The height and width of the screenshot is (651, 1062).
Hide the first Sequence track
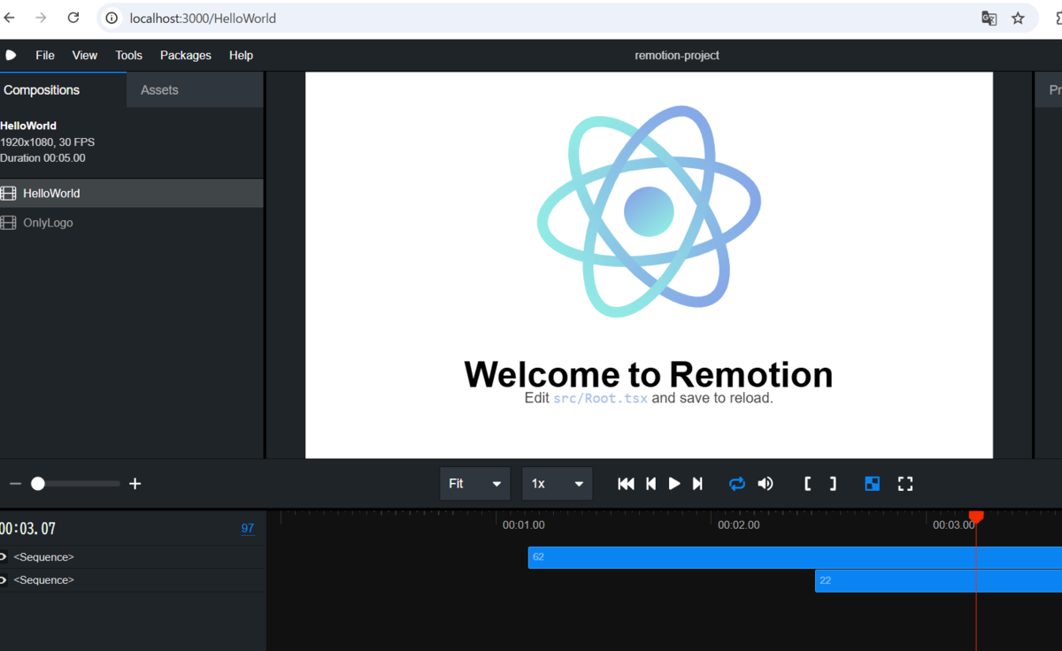(x=4, y=557)
